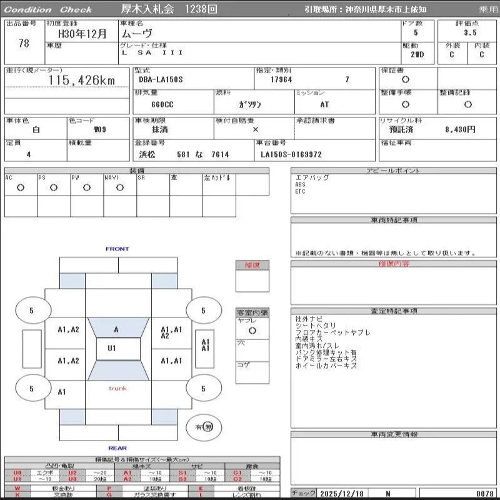Click the windshield area marked A
This screenshot has width=500, height=500.
tap(116, 329)
